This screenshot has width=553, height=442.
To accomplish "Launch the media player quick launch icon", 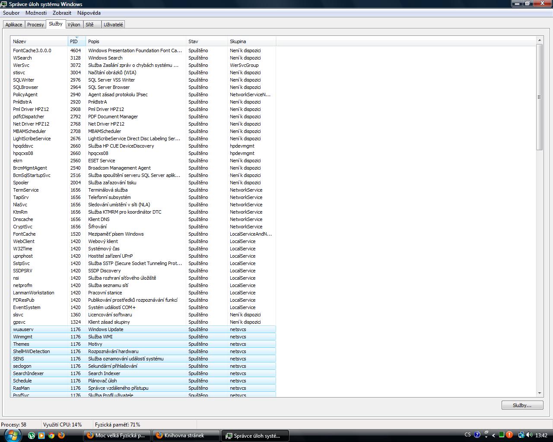I will click(41, 436).
